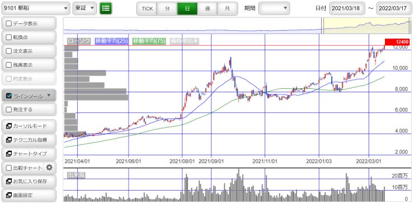Open テクニカル指標 settings
414x204 pixels.
coord(29,140)
